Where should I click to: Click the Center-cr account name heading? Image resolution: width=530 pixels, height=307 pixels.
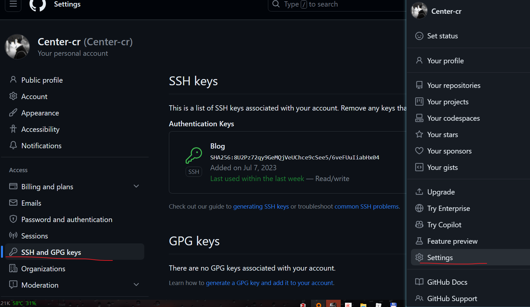(85, 42)
